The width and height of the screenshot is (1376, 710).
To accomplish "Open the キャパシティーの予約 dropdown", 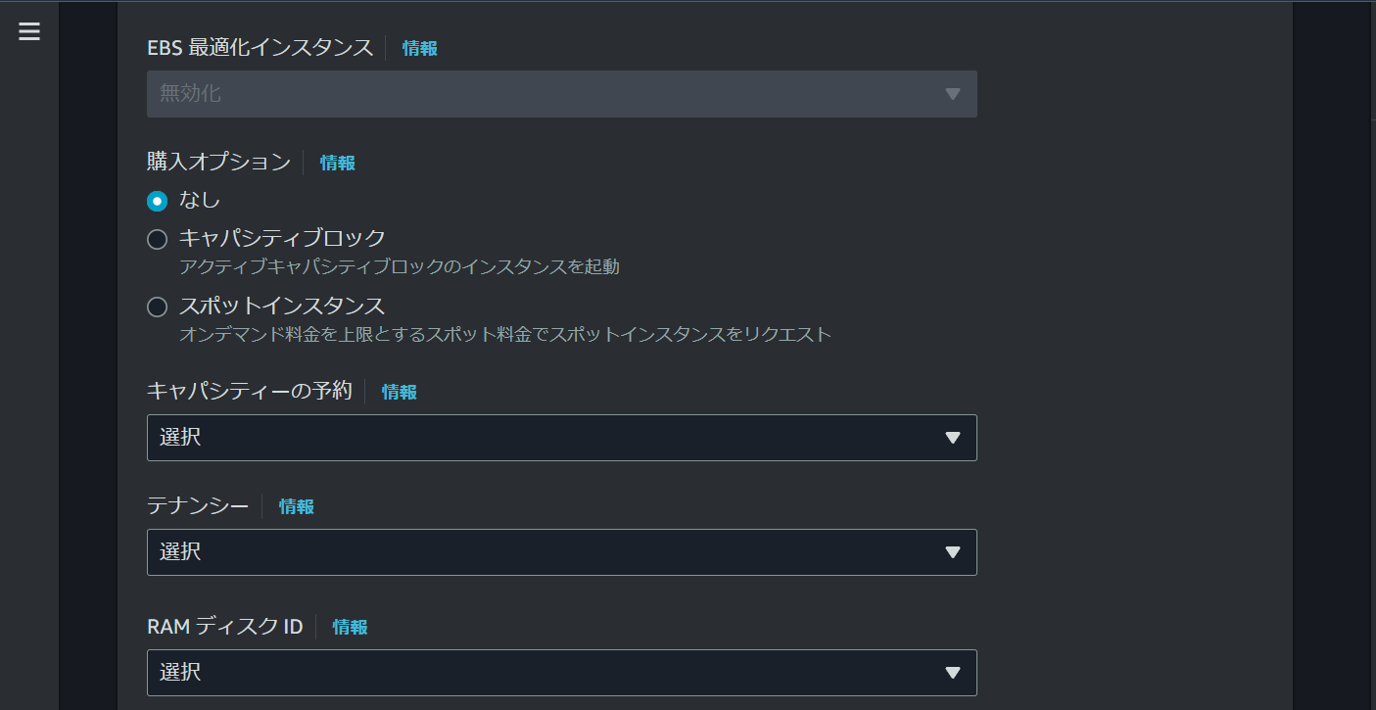I will [561, 438].
